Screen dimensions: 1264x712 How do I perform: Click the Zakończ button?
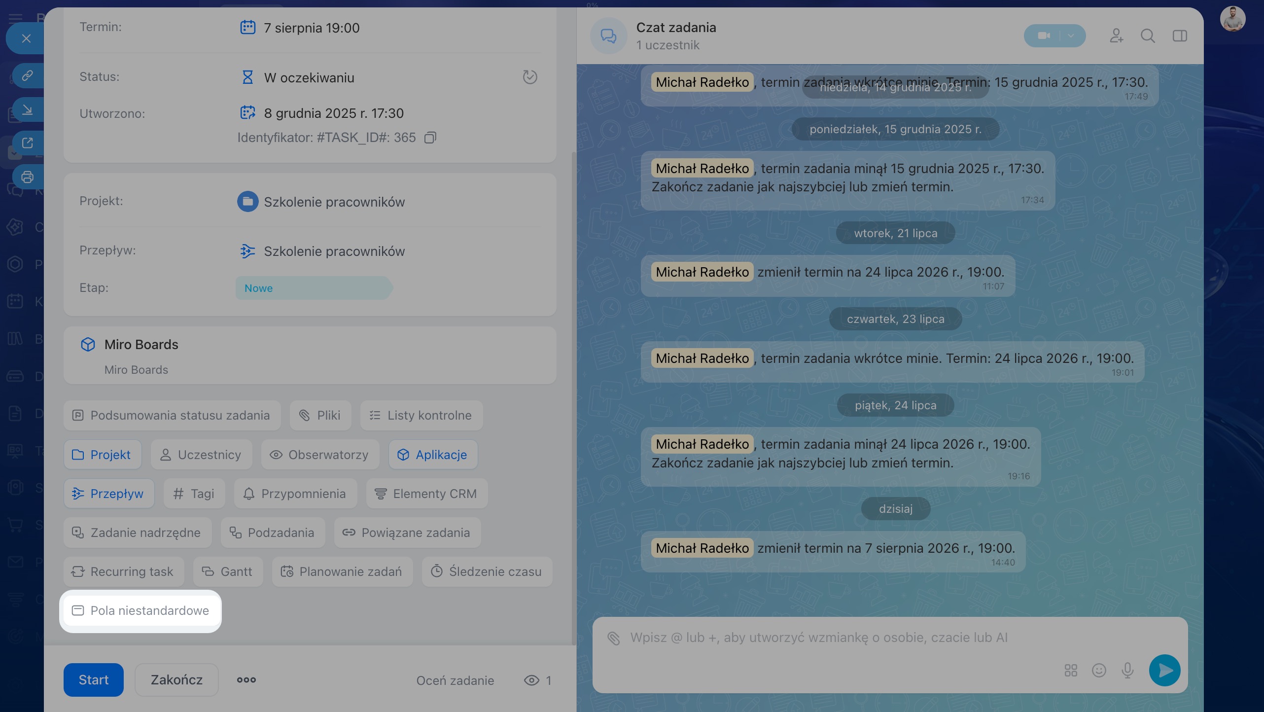[176, 680]
